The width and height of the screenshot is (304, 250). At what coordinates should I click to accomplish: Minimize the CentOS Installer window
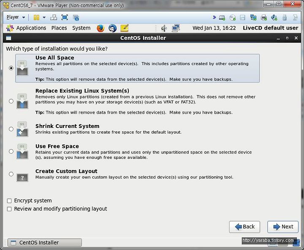[278, 38]
